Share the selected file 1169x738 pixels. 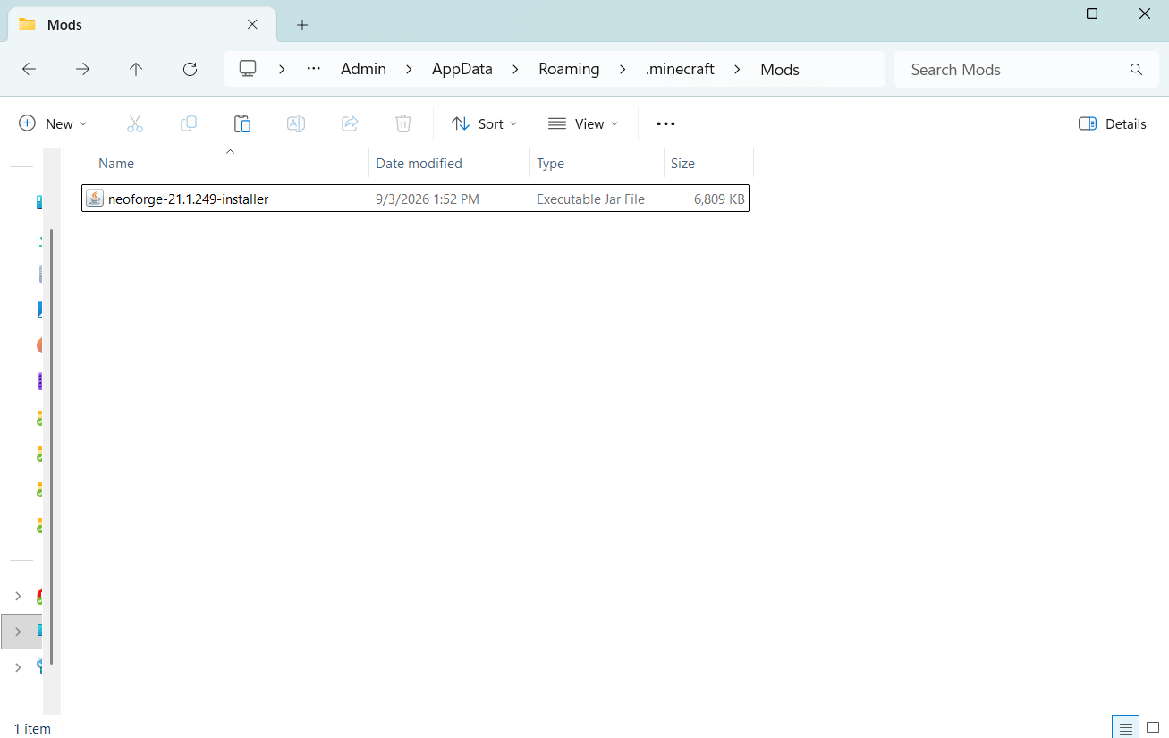pyautogui.click(x=350, y=123)
